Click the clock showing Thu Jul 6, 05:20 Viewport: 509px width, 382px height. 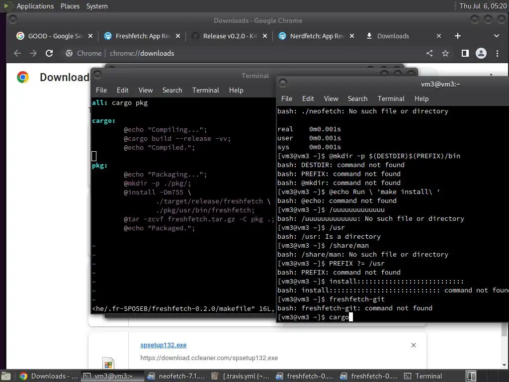pyautogui.click(x=483, y=6)
